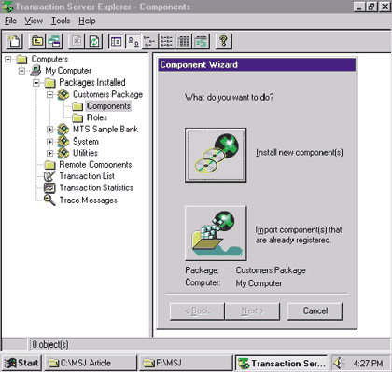This screenshot has width=392, height=372.
Task: Switch to F:\MSJ taskbar window
Action: pos(186,363)
